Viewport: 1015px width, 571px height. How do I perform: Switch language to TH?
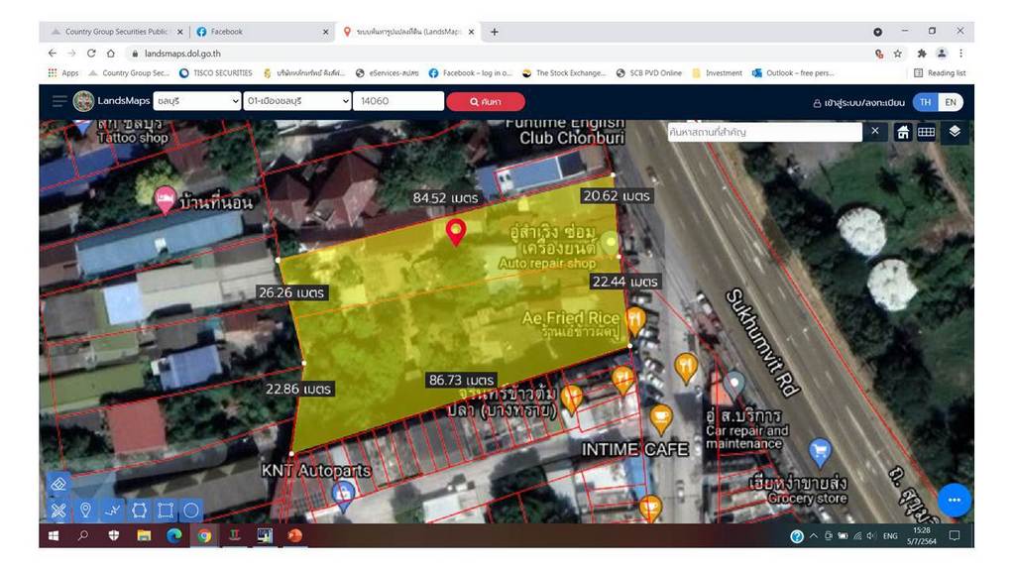[x=924, y=102]
